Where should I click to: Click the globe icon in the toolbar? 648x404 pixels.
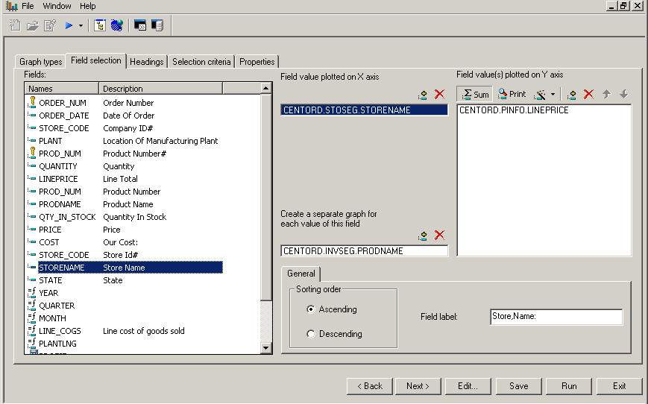(x=116, y=25)
